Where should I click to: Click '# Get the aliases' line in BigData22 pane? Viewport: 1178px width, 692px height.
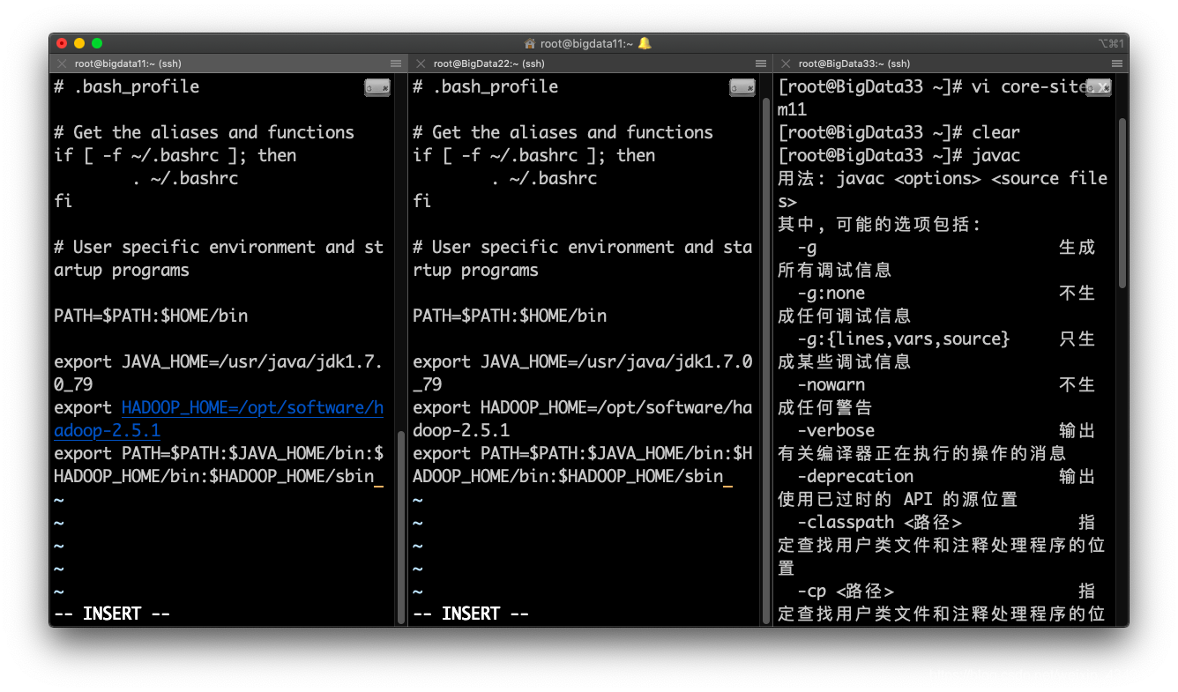pos(563,132)
